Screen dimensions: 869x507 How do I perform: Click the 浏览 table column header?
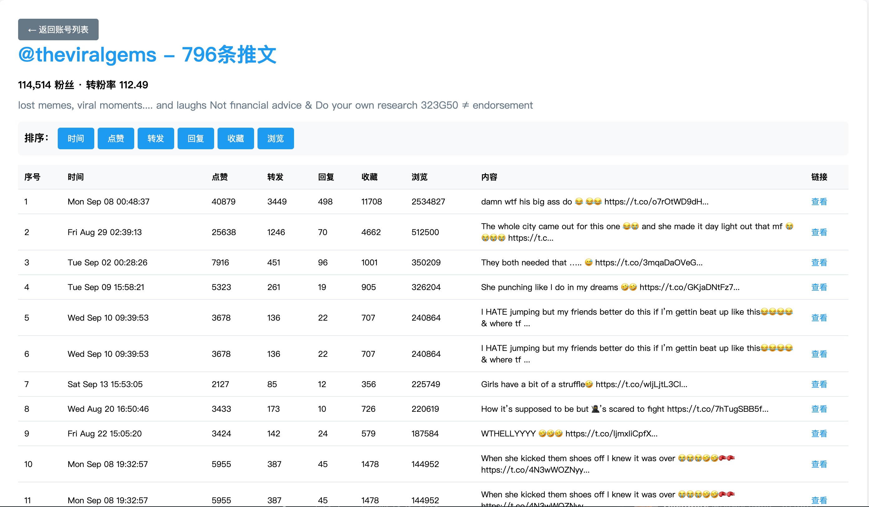pyautogui.click(x=419, y=177)
